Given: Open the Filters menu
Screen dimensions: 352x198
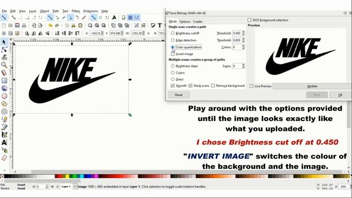Looking at the screenshot, I should pyautogui.click(x=76, y=11).
